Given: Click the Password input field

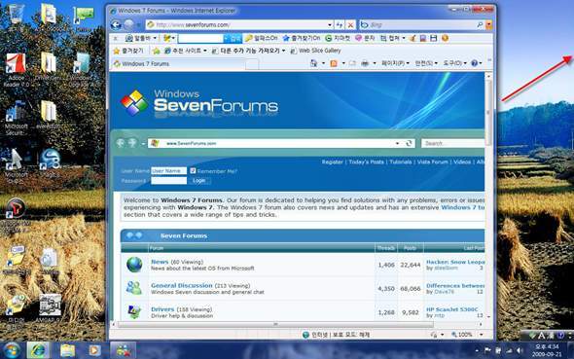Looking at the screenshot, I should (x=168, y=180).
